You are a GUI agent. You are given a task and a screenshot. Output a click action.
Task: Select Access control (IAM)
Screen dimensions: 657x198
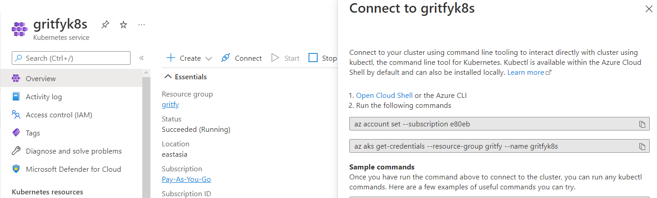click(x=59, y=115)
